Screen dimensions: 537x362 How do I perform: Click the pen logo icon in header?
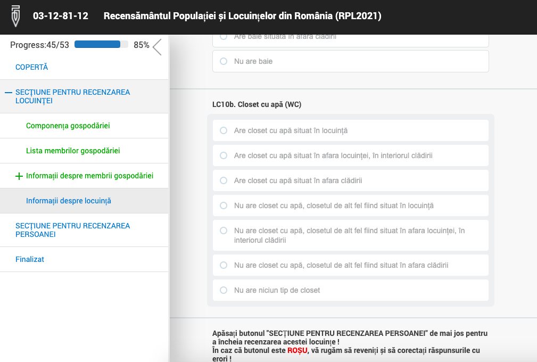pyautogui.click(x=16, y=16)
